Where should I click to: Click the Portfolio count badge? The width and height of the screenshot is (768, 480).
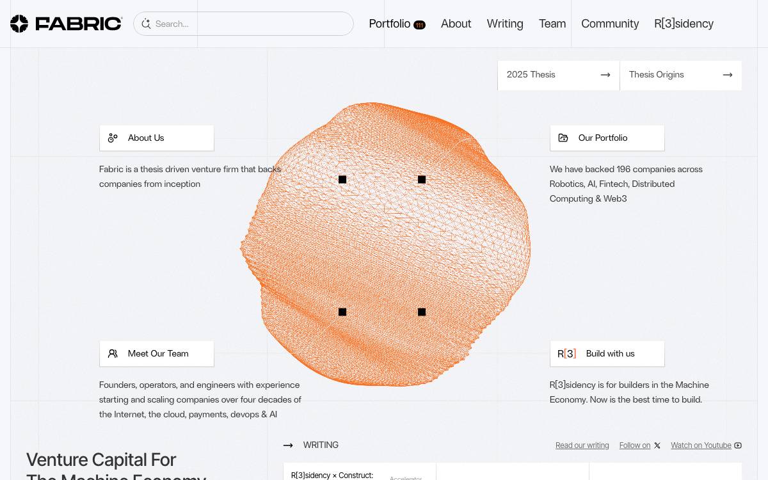pyautogui.click(x=419, y=25)
